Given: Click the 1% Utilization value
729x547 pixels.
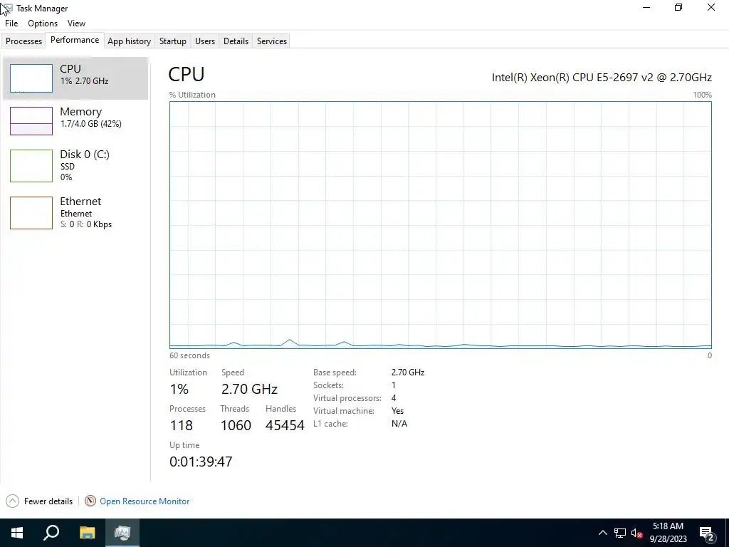Looking at the screenshot, I should [179, 389].
